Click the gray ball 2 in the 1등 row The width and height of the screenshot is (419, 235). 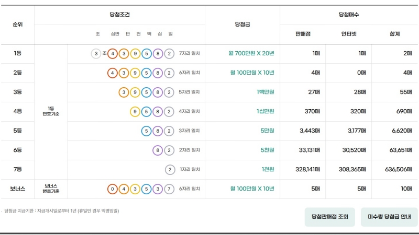tap(169, 54)
